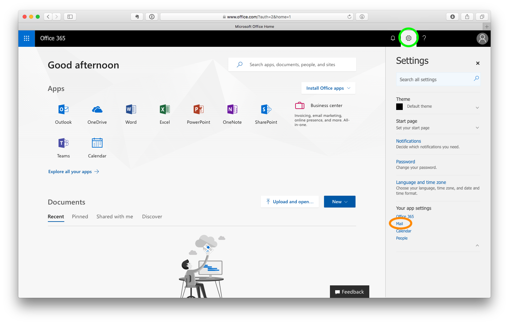Click the Settings gear icon
The image size is (509, 324).
click(x=409, y=38)
